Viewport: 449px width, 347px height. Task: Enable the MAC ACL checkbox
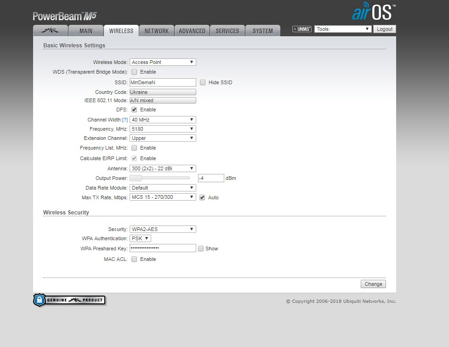(134, 259)
